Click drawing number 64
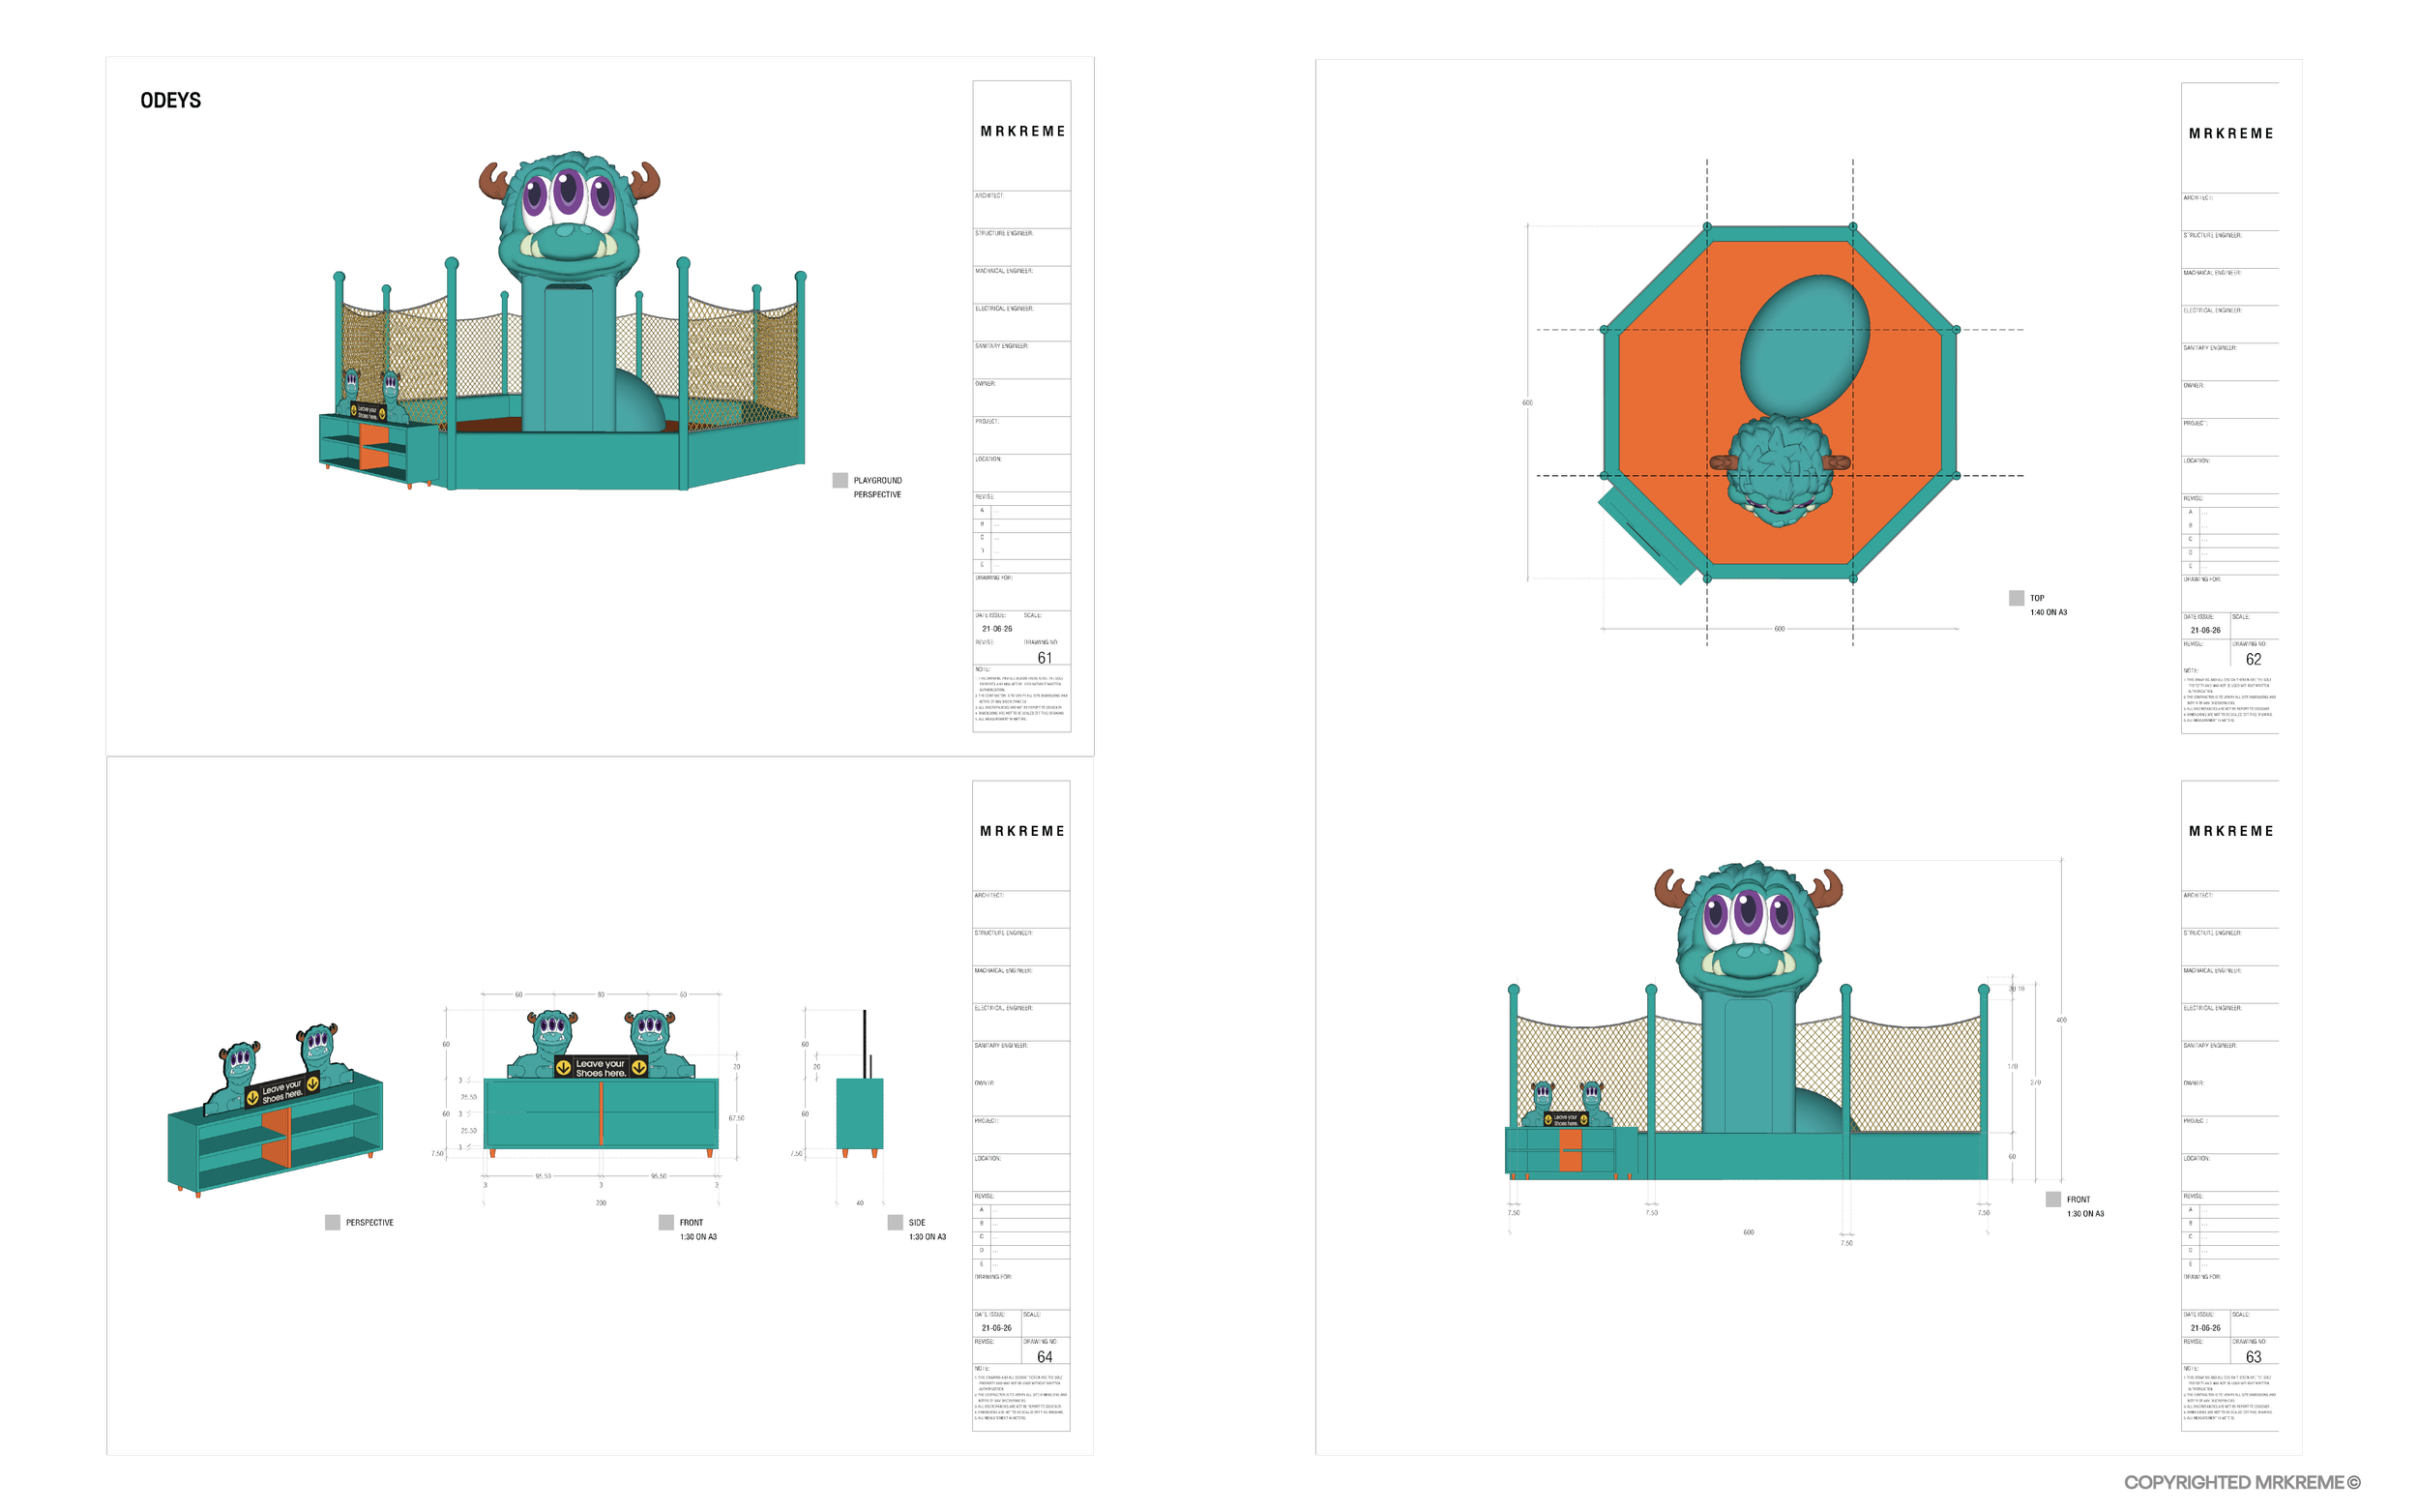This screenshot has width=2418, height=1512. [1045, 1357]
